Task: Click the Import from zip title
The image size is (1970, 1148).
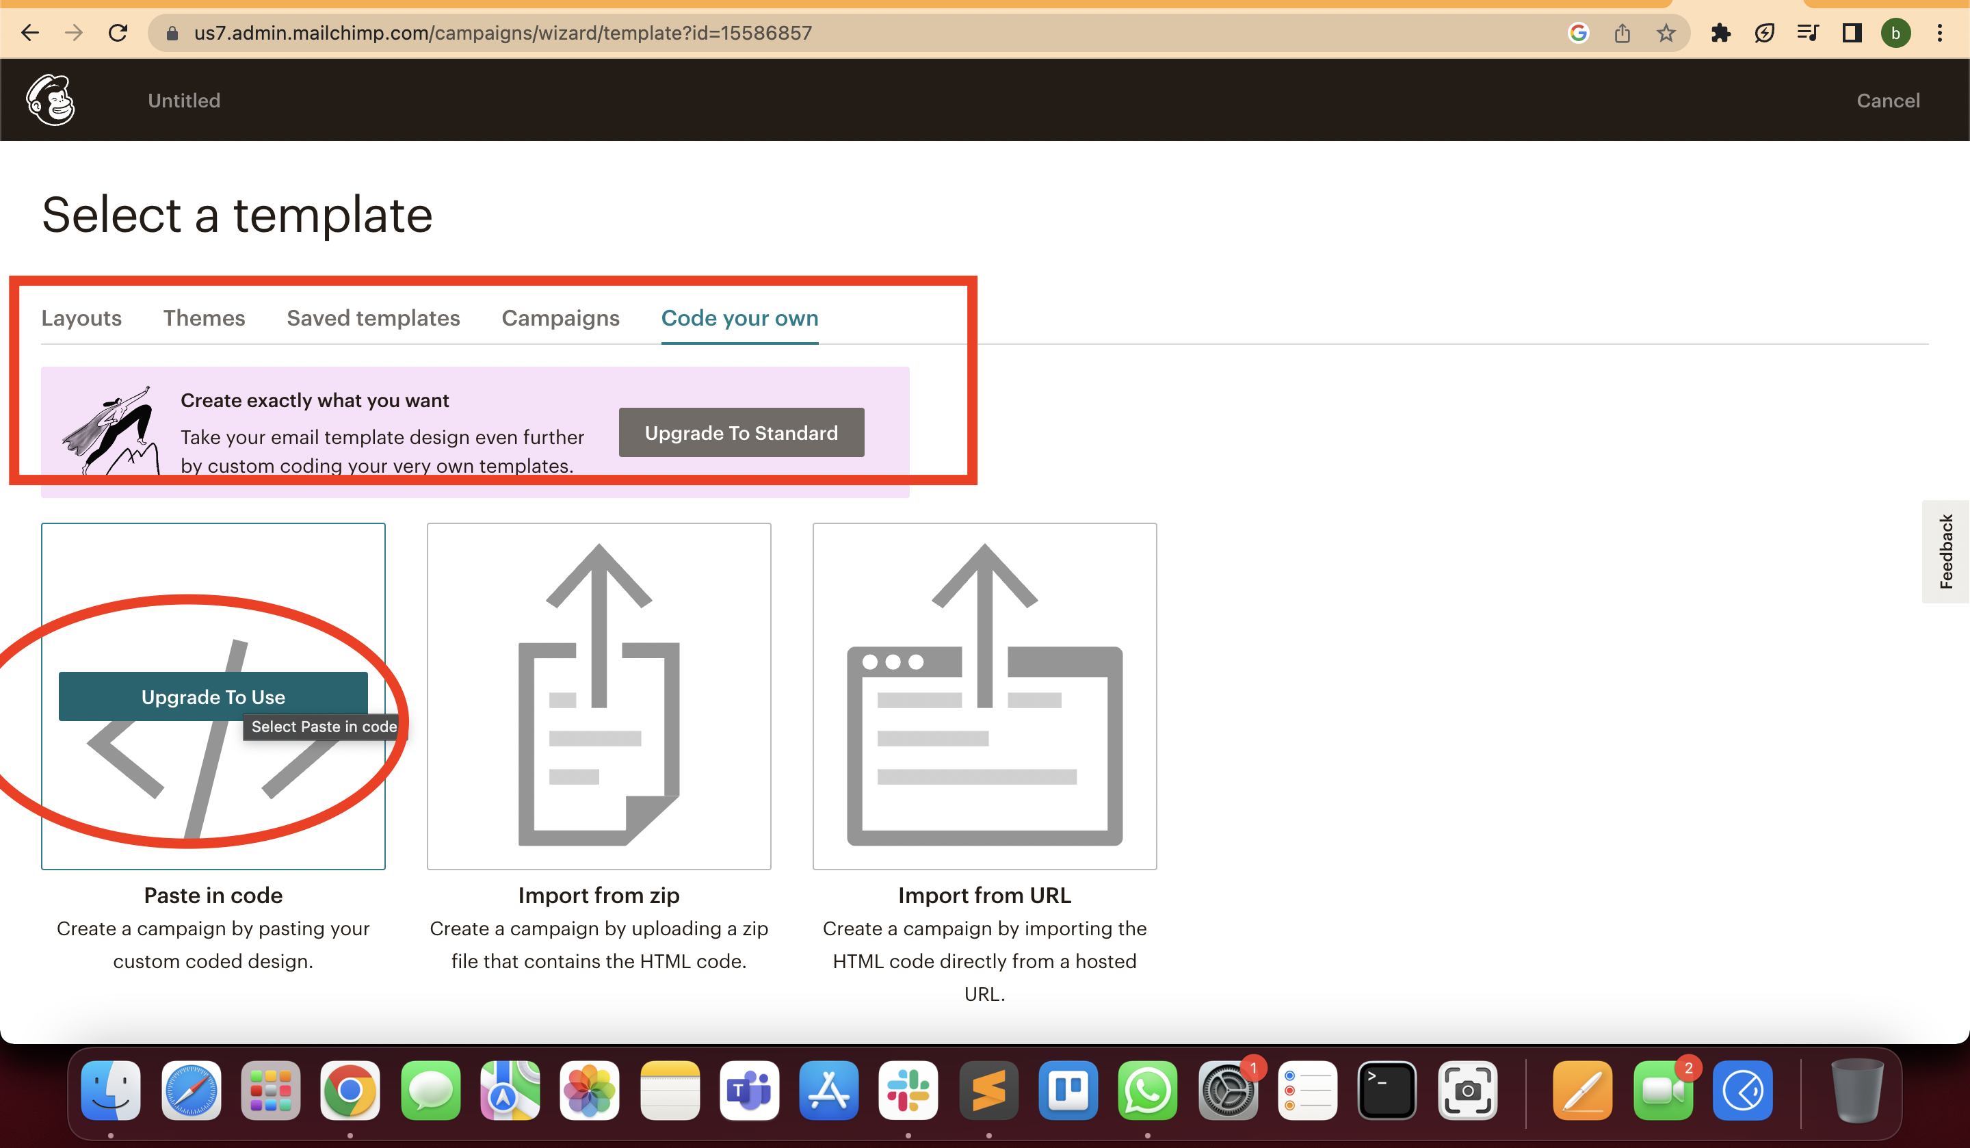Action: [x=599, y=895]
